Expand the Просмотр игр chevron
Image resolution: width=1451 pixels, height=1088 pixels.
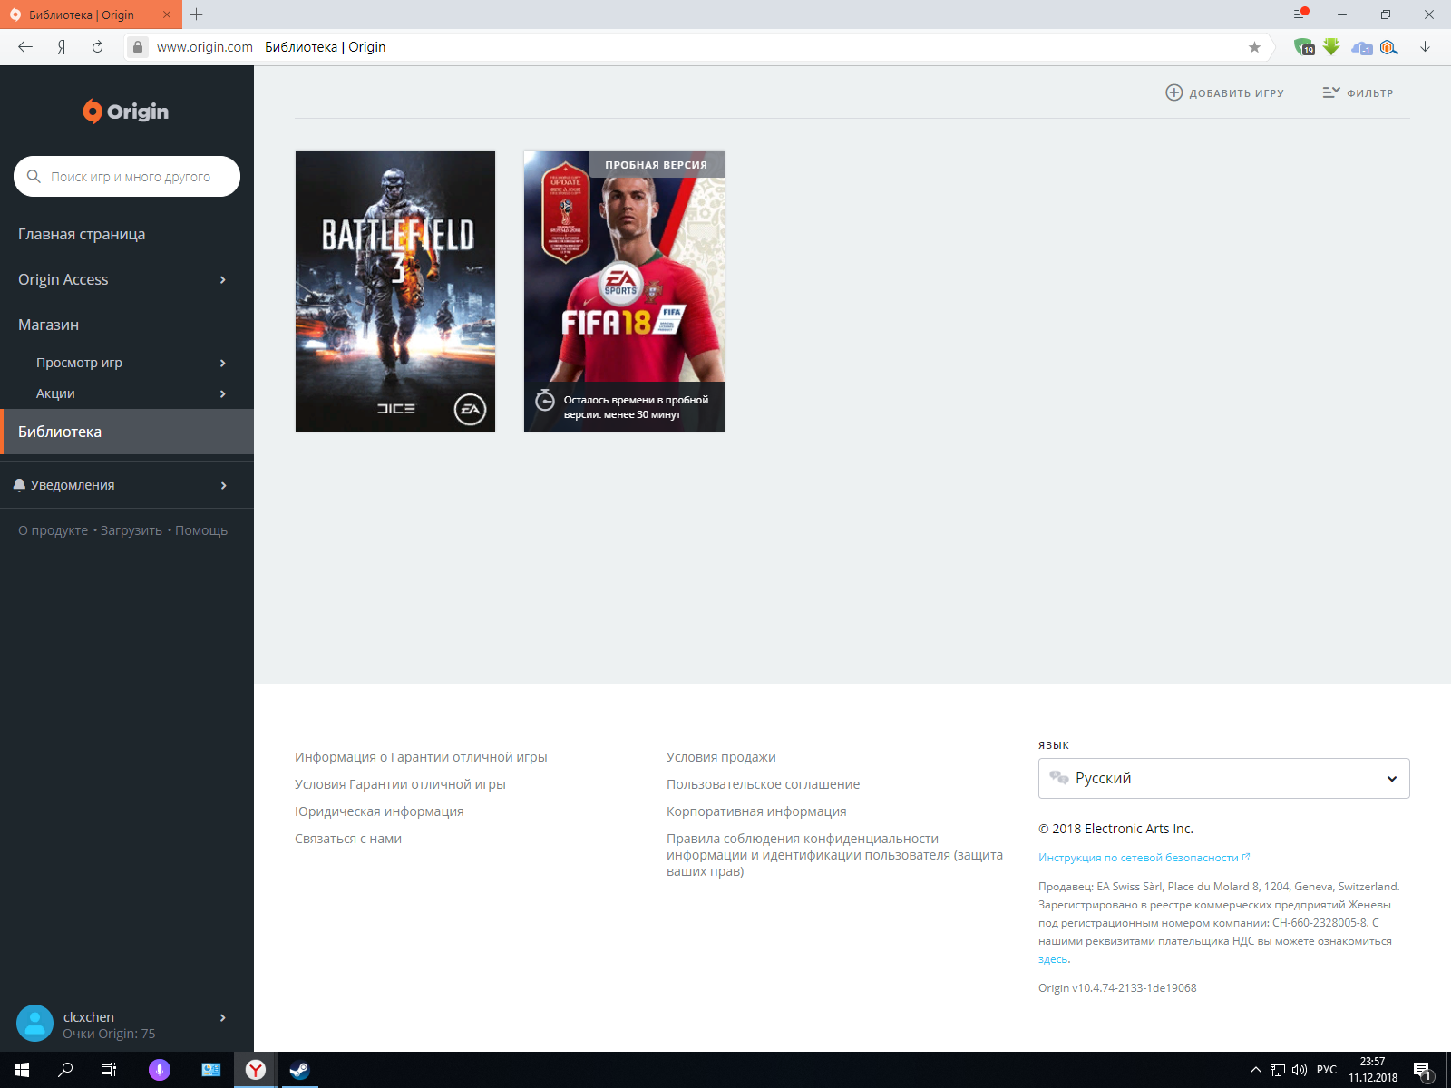tap(223, 363)
